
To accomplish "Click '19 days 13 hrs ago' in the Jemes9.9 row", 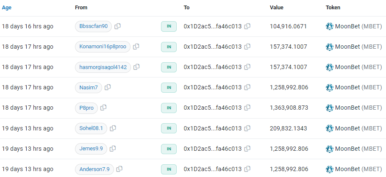I will [x=28, y=149].
